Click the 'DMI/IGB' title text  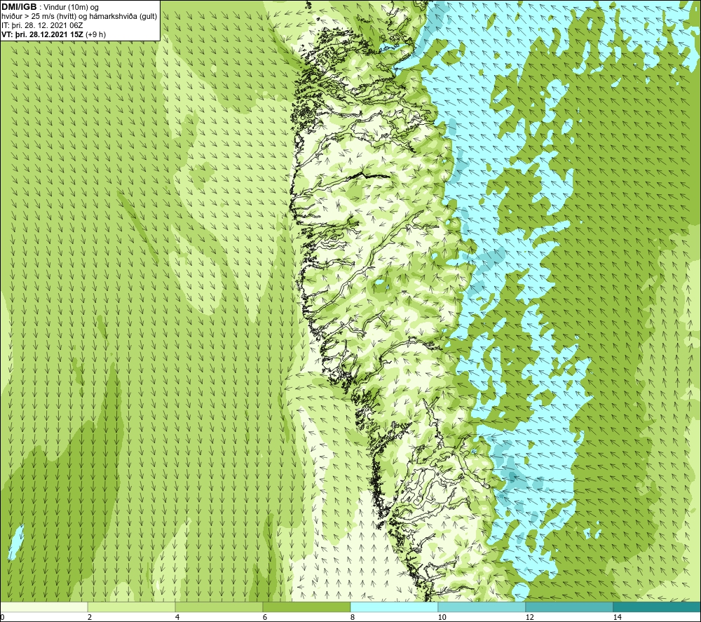point(19,7)
